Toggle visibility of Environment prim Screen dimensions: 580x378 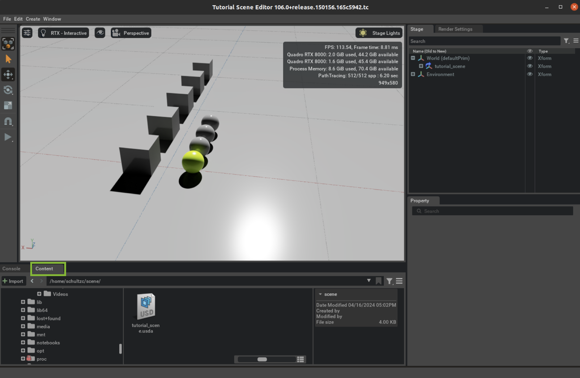click(530, 74)
